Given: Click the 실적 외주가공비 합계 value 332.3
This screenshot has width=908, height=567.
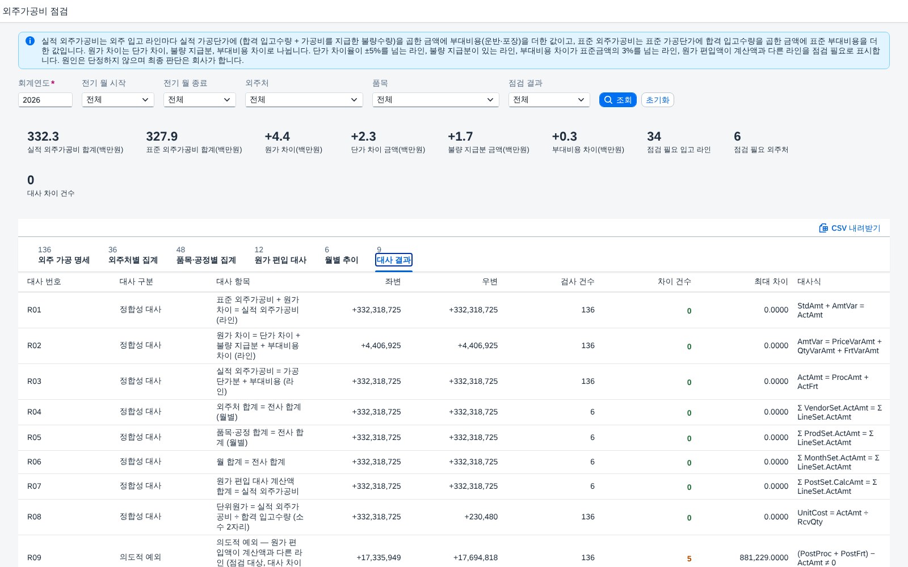Looking at the screenshot, I should [43, 137].
